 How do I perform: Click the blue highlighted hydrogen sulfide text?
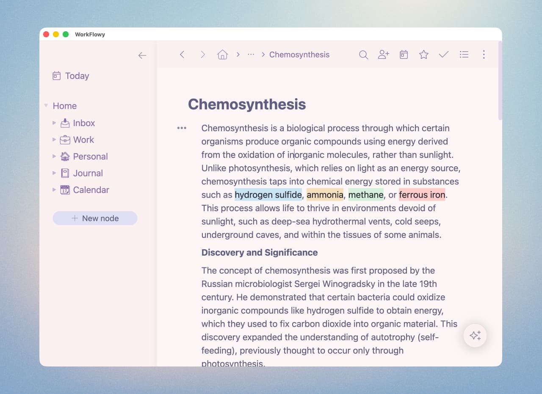(x=268, y=195)
